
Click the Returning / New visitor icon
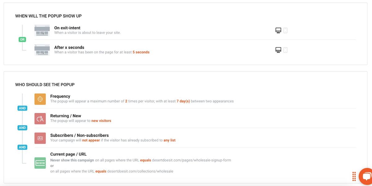click(40, 119)
